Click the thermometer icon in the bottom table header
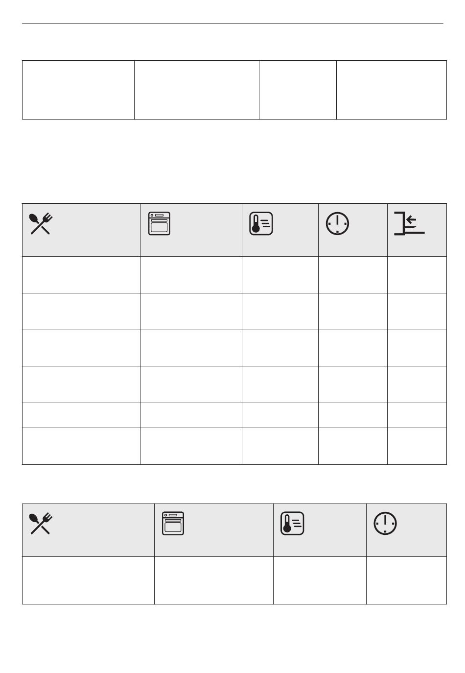 point(293,524)
